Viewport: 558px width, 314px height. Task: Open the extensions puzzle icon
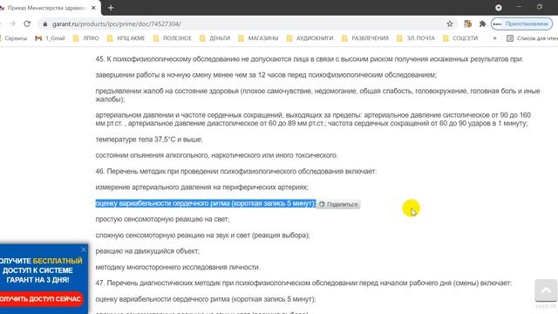coord(482,24)
